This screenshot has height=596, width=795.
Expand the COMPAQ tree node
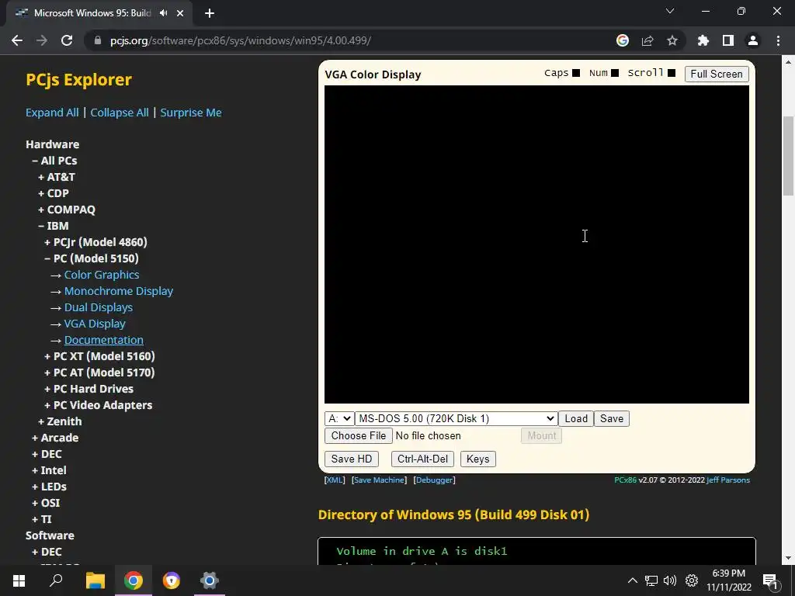pyautogui.click(x=67, y=210)
